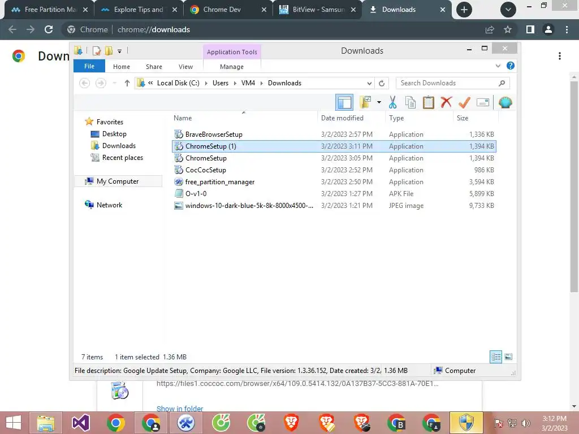Click the Action Center flag tray icon
579x434 pixels.
click(x=499, y=423)
